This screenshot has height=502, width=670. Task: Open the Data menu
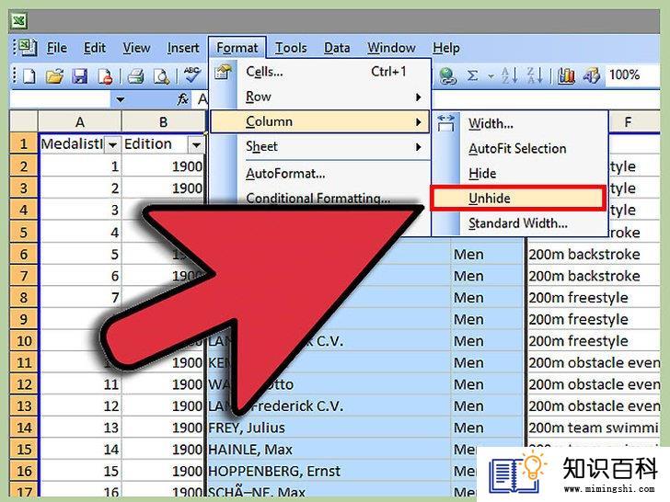coord(337,48)
